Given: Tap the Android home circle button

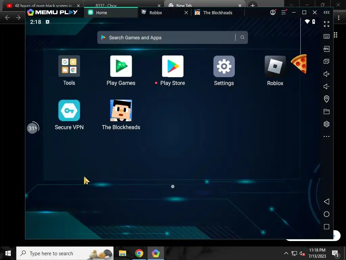Looking at the screenshot, I should [327, 214].
